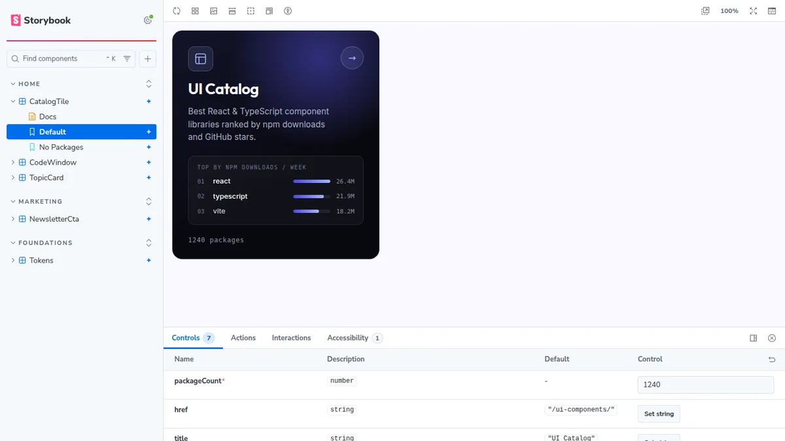
Task: Click the react downloads progress bar
Action: pos(311,181)
